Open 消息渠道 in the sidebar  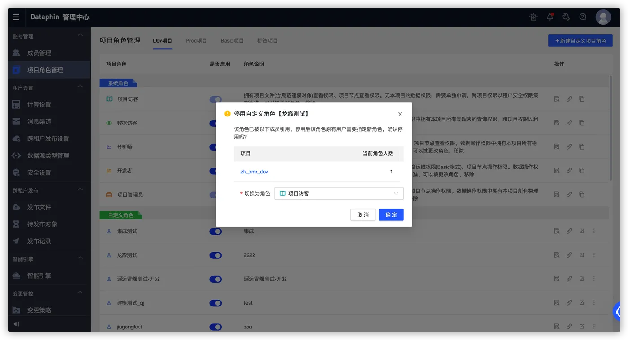tap(48, 121)
